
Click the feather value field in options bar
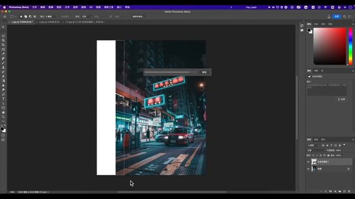[x=50, y=17]
